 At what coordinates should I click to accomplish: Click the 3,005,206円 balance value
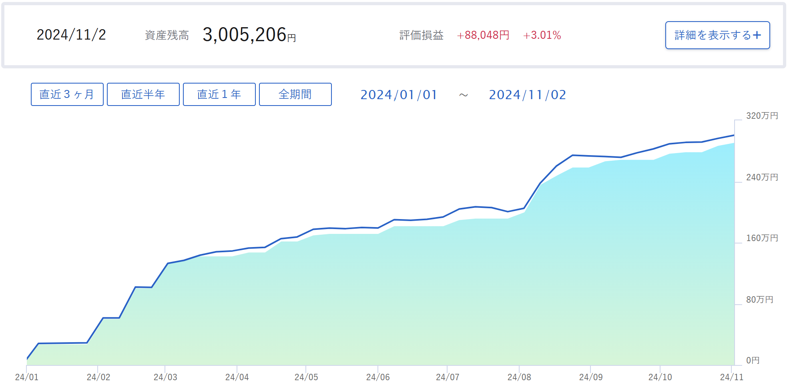[x=249, y=35]
